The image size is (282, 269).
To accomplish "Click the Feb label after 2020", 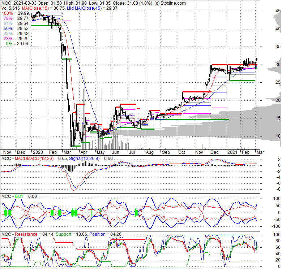I will click(x=53, y=152).
